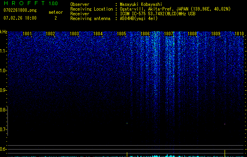Click the 1801 time axis label
Screen dimensions: 247x157
point(27,33)
